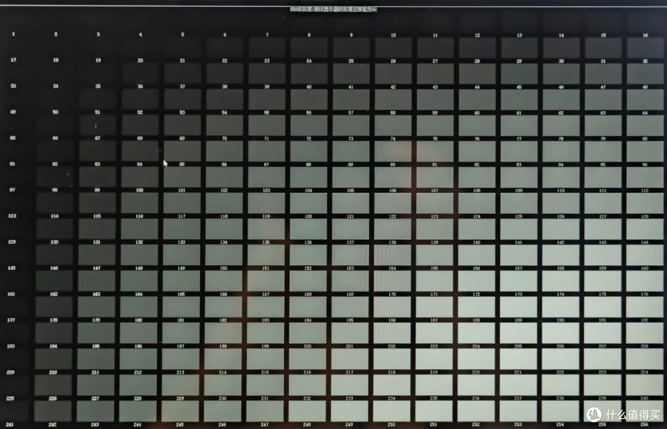Image resolution: width=667 pixels, height=429 pixels.
Task: Click the number label 27
Action: click(435, 61)
